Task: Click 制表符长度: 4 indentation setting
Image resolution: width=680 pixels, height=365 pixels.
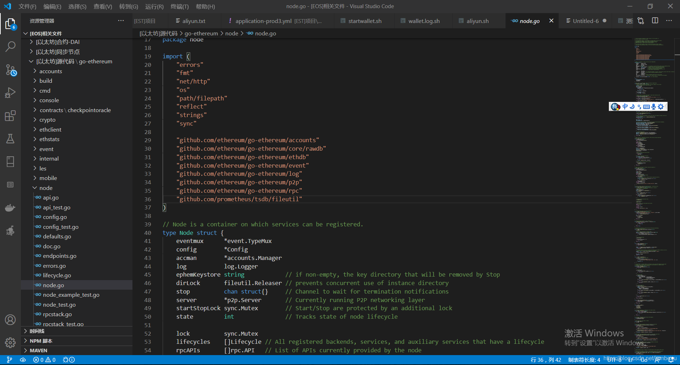Action: click(x=584, y=360)
